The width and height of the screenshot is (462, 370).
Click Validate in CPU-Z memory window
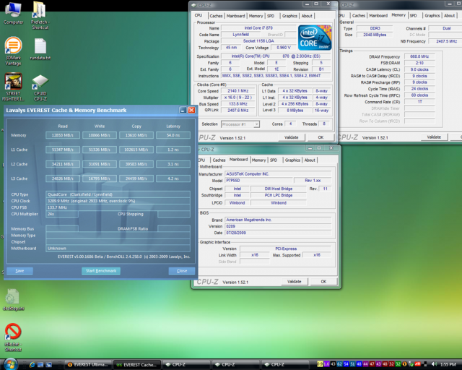[434, 137]
